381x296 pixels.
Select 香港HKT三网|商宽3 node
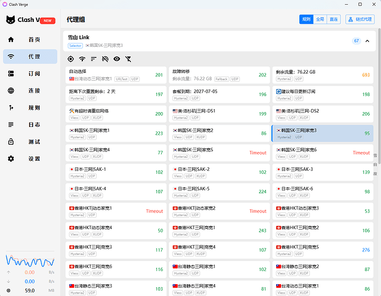116,250
